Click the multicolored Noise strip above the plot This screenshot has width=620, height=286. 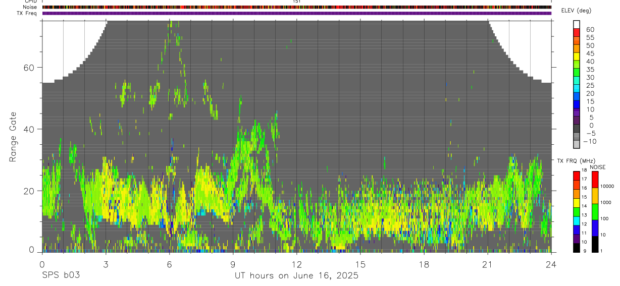tap(296, 7)
